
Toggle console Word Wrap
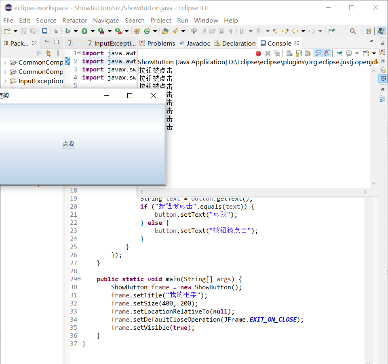tap(308, 53)
